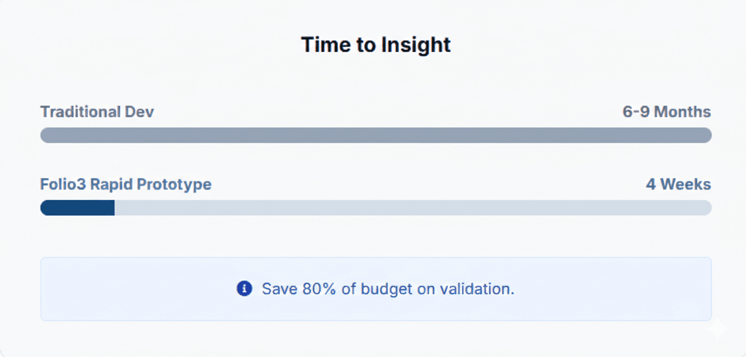The height and width of the screenshot is (357, 746).
Task: Select the "Folio3 Rapid Prototype" label
Action: click(x=126, y=184)
